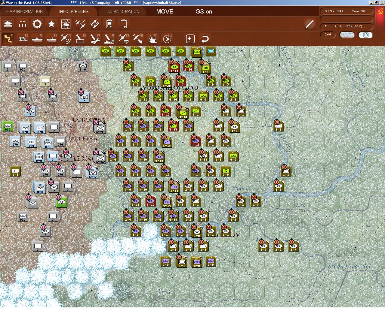The height and width of the screenshot is (311, 385).
Task: Open the losses screen with cross markers
Action: [x=23, y=24]
